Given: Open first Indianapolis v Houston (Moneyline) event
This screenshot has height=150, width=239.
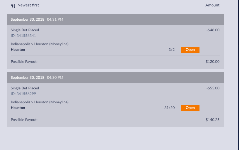Looking at the screenshot, I should pos(40,44).
